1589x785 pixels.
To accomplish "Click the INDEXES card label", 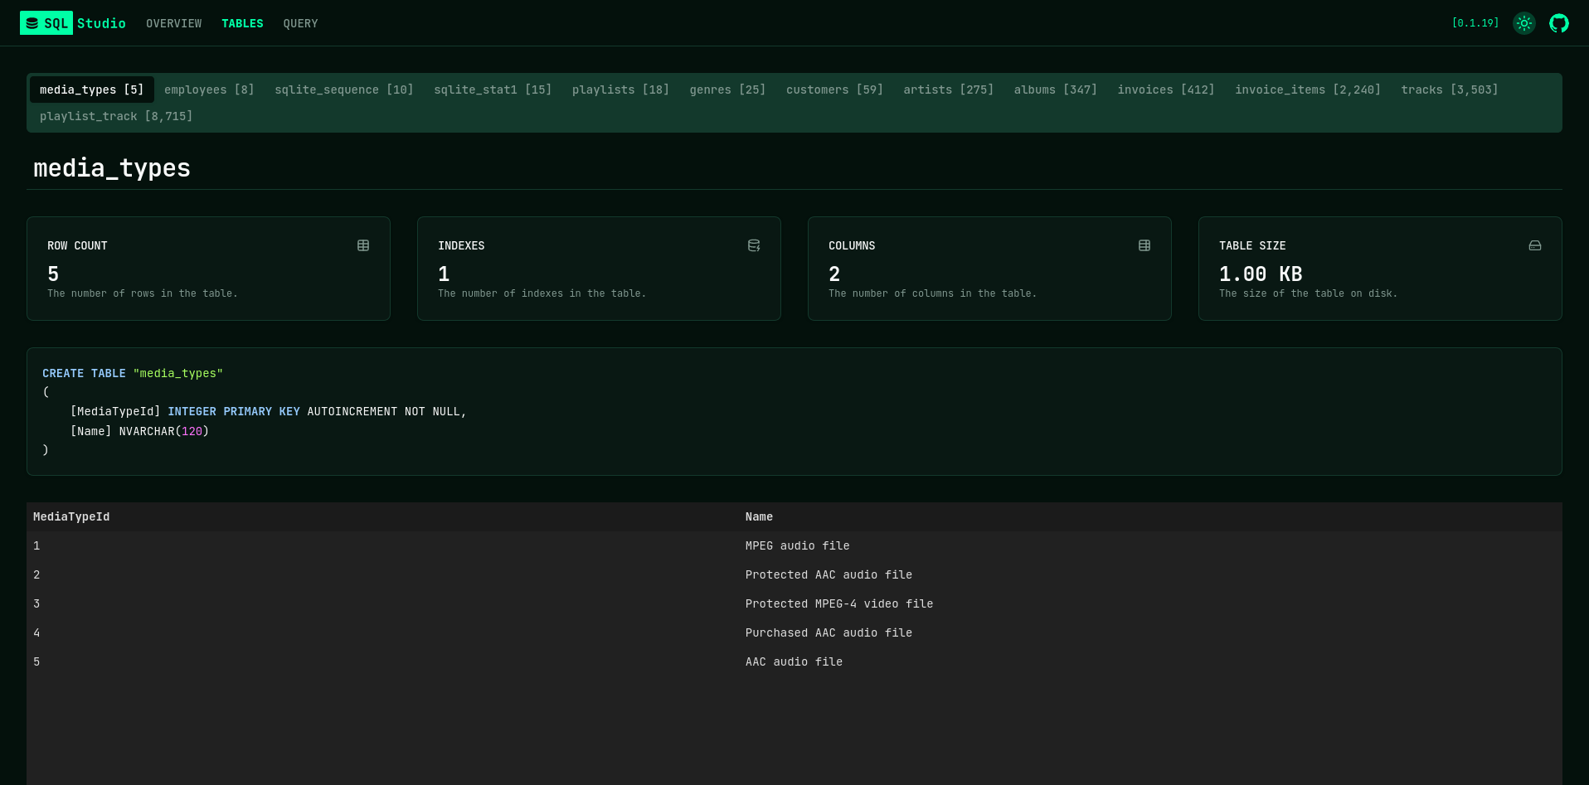I will click(461, 245).
